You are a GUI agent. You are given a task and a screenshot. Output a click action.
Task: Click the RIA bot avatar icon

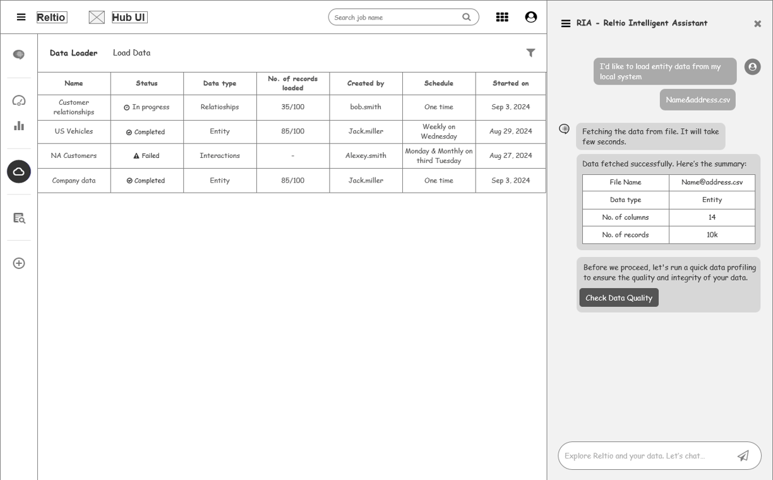(565, 129)
